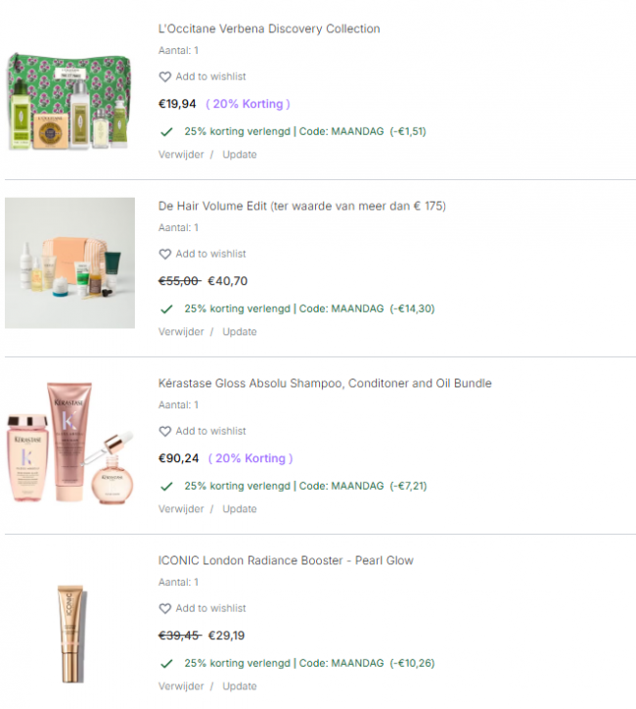This screenshot has width=636, height=709.
Task: Click Update for Kérastase Gloss Absolu Bundle
Action: (240, 509)
